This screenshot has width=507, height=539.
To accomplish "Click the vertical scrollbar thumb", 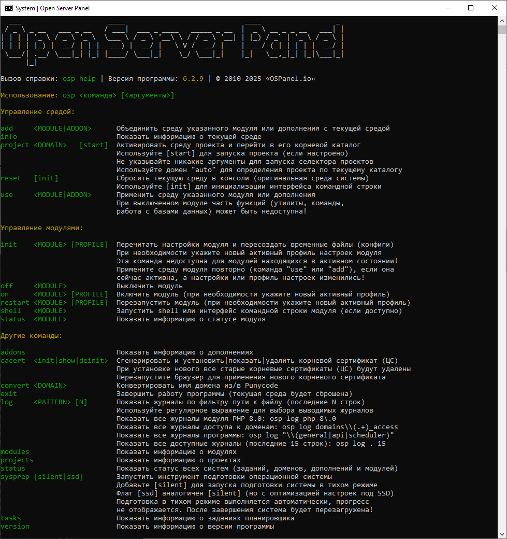I will (x=502, y=30).
